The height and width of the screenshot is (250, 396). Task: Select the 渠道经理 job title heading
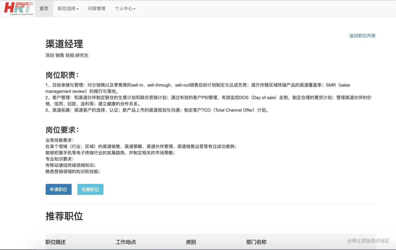point(64,44)
